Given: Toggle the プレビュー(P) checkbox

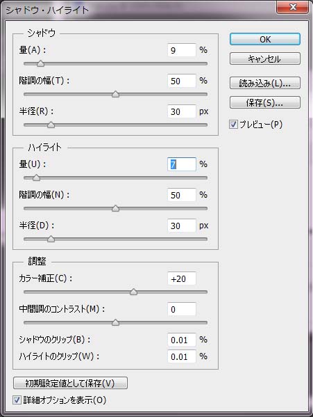Looking at the screenshot, I should coord(233,124).
